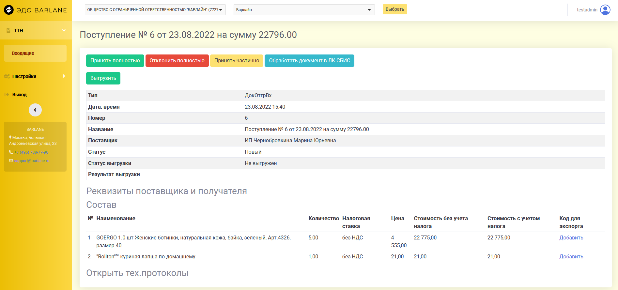
Task: Click the page title Поступление № 6
Action: pos(188,35)
